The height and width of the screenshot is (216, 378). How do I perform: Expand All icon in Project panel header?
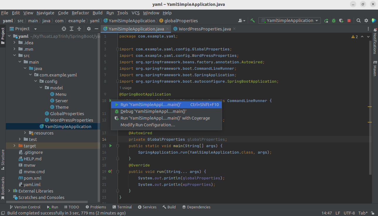click(72, 29)
